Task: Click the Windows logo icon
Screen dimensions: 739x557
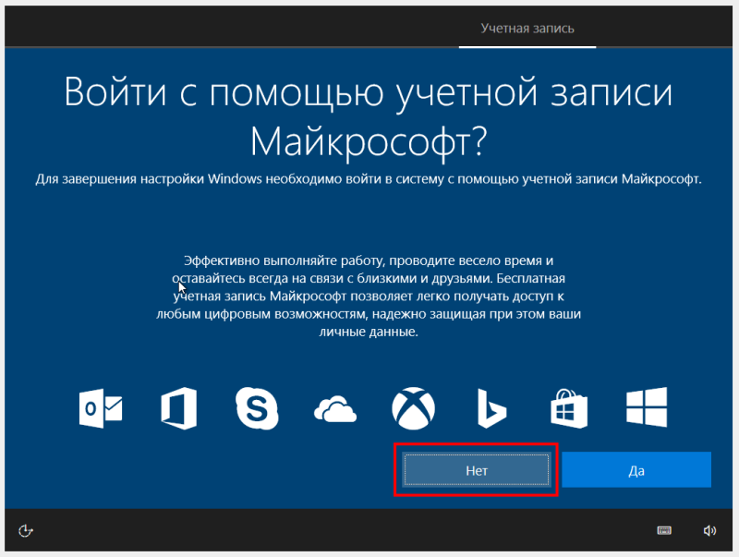Action: point(647,407)
